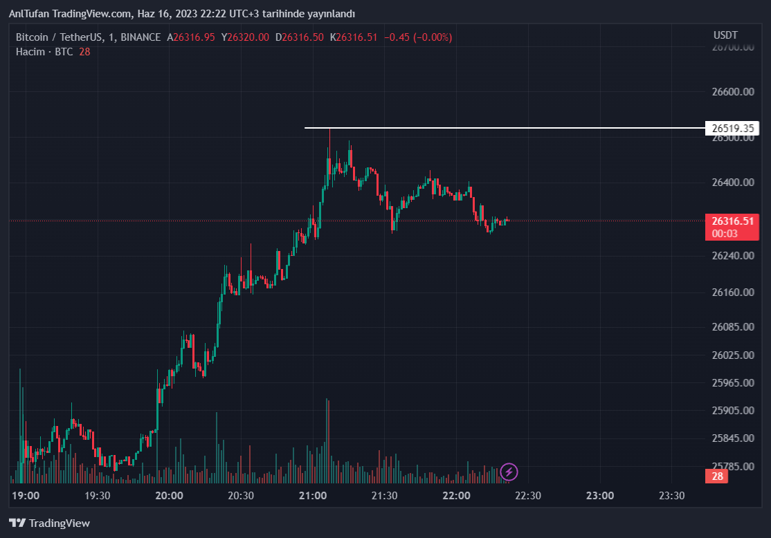Click the 19:00 time axis label
The width and height of the screenshot is (771, 538).
tap(26, 496)
